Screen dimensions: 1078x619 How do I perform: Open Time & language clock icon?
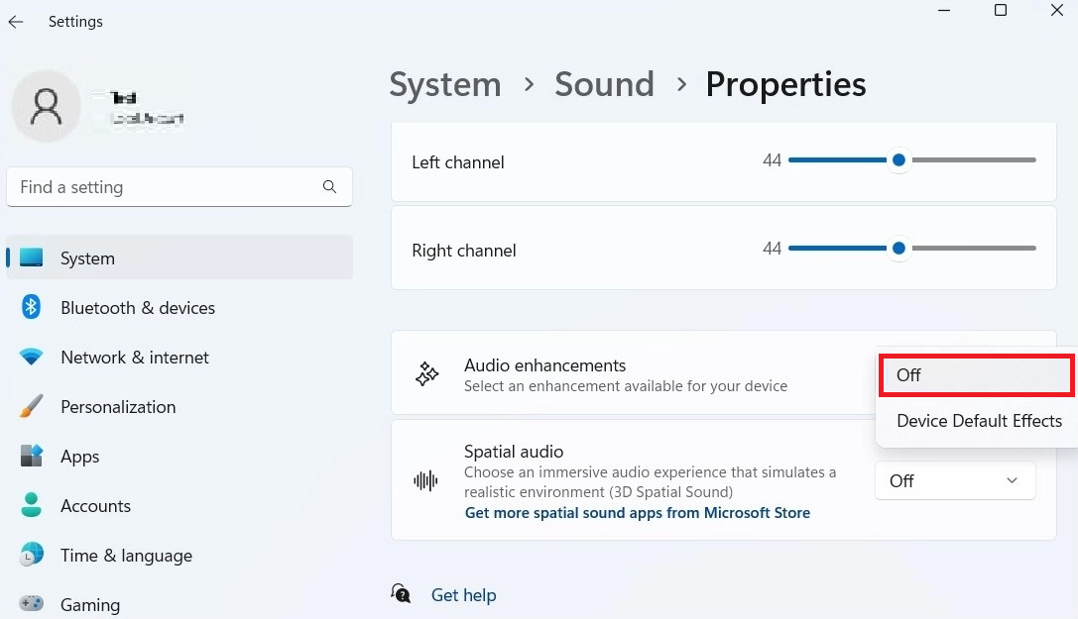(x=31, y=555)
